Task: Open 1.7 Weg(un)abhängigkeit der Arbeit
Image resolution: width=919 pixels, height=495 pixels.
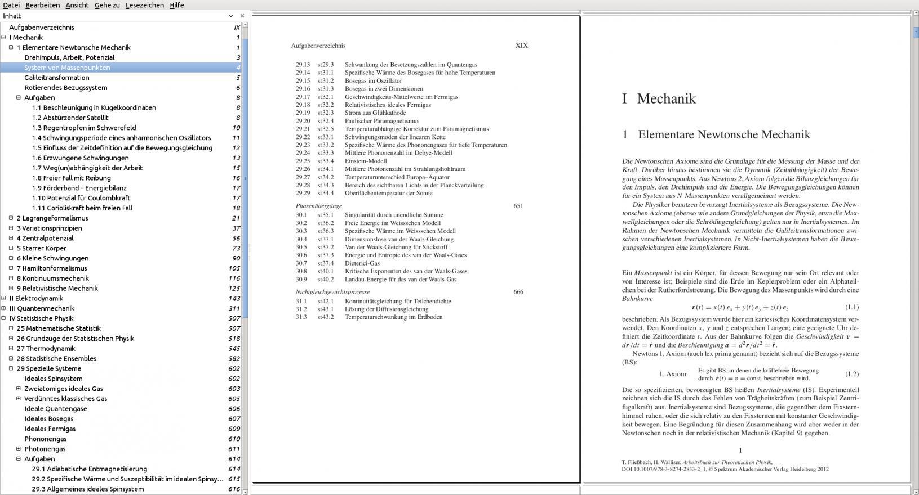Action: point(87,168)
